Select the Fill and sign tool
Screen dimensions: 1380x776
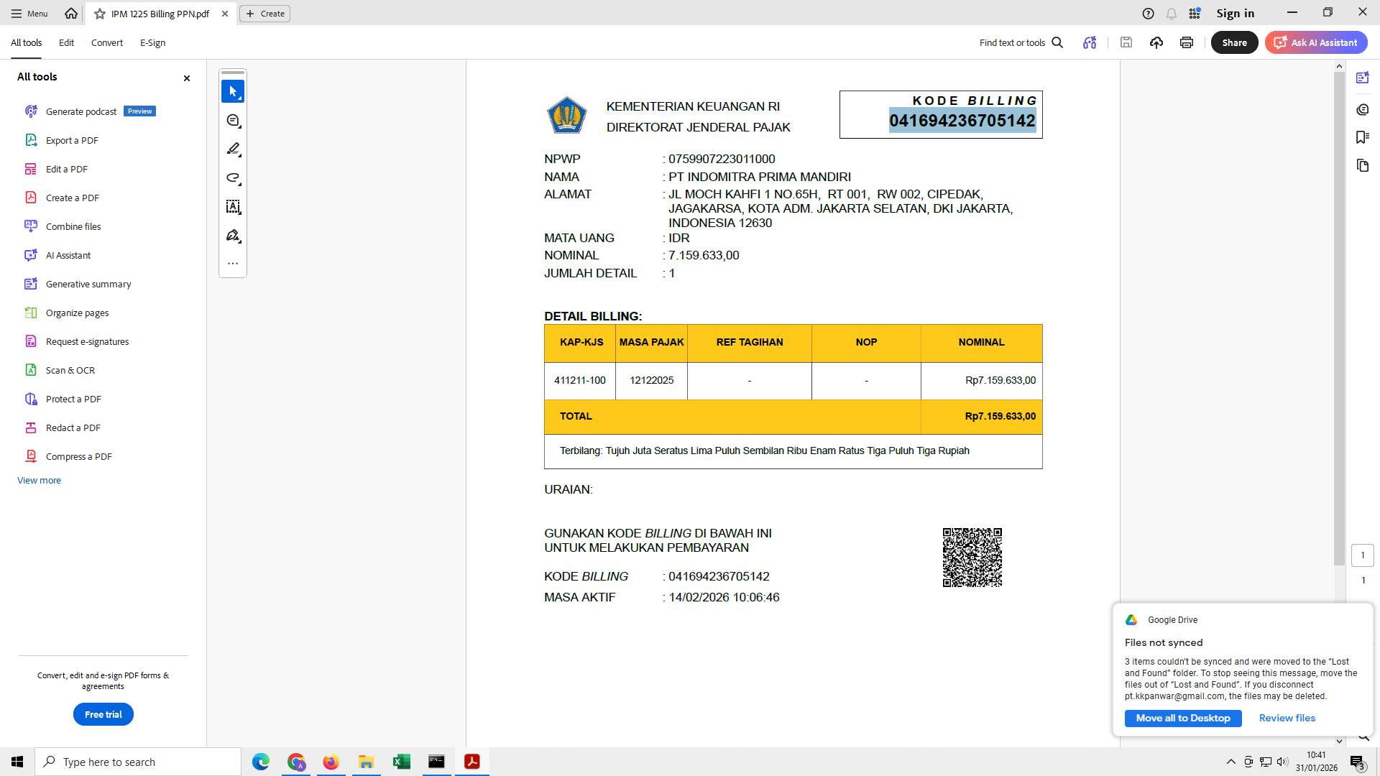(x=233, y=236)
